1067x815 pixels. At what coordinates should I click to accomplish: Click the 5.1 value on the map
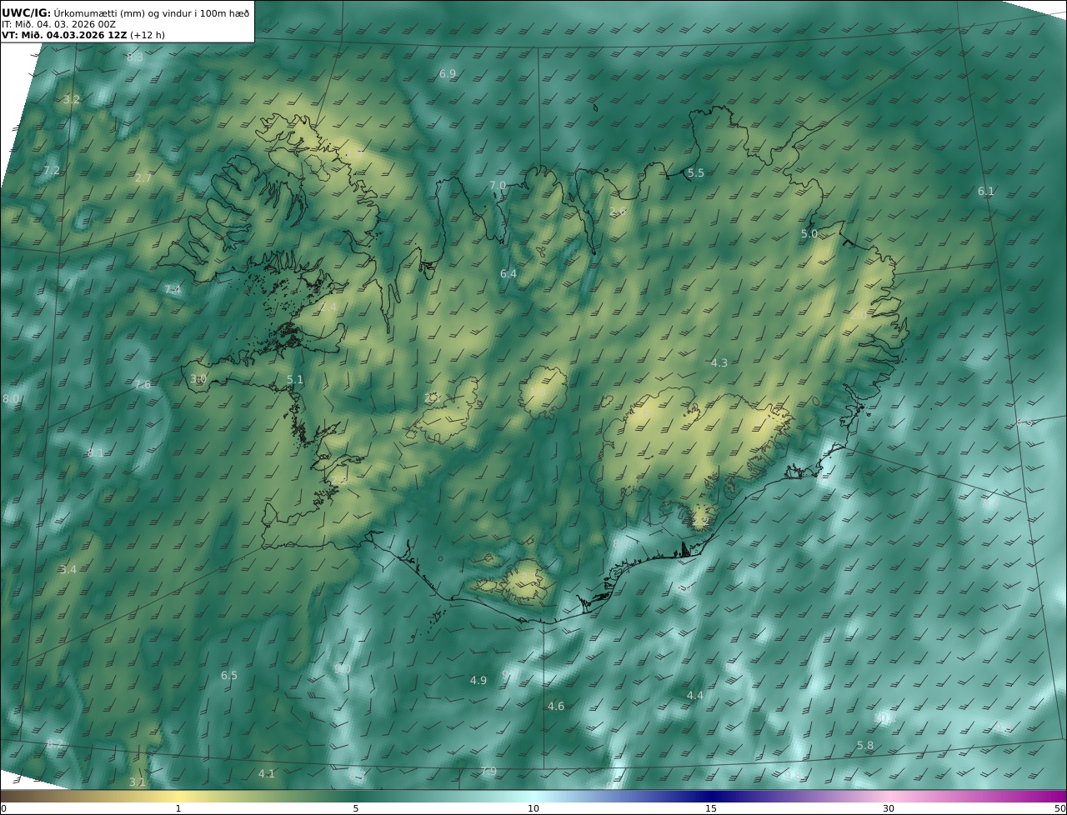[295, 380]
